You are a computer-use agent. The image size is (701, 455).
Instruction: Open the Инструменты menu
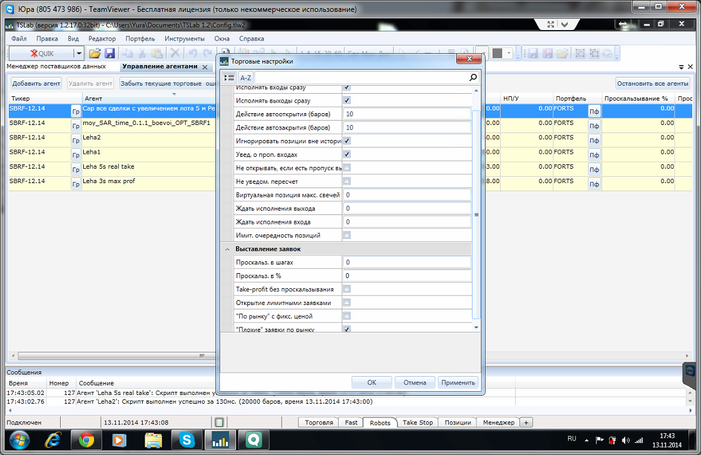[x=185, y=39]
